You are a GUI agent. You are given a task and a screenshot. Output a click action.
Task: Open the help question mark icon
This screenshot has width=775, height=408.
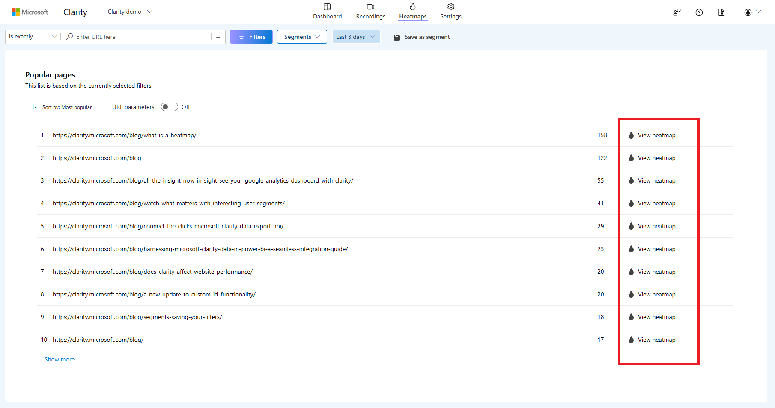pos(699,12)
